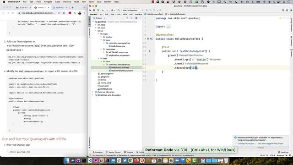Open Visual Studio Code from the Dock
Screen dimensions: 293x165
click(x=90, y=160)
